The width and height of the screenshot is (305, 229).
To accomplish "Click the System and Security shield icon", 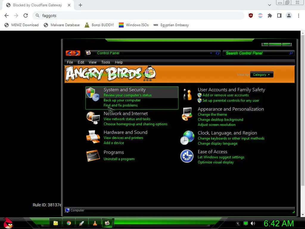I will click(93, 95).
